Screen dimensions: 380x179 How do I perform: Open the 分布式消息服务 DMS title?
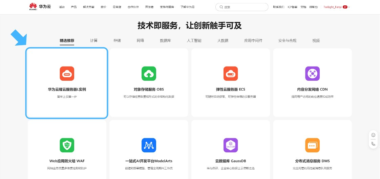(312, 161)
